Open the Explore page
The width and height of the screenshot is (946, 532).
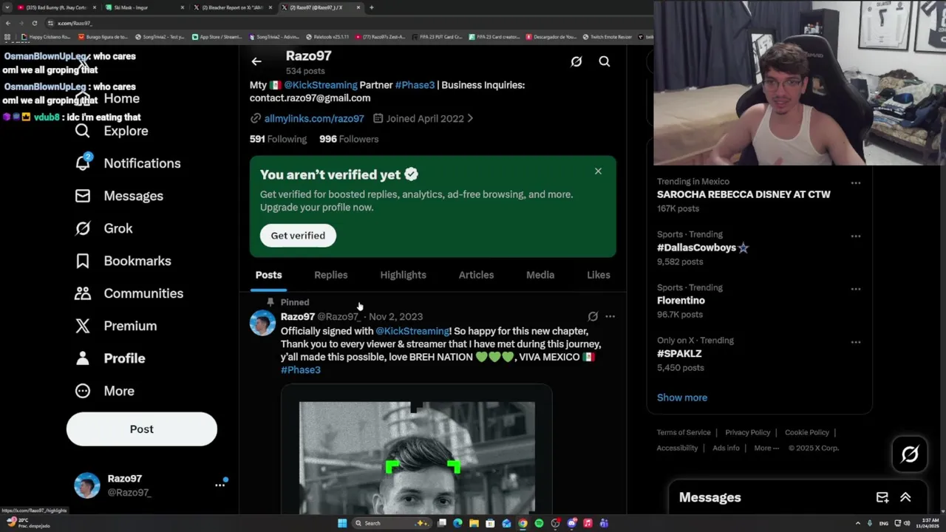point(111,131)
